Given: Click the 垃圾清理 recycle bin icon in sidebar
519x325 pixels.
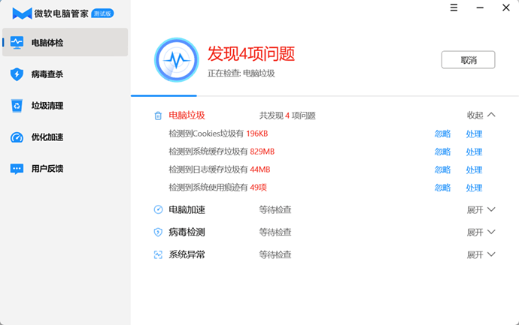Looking at the screenshot, I should pos(17,106).
